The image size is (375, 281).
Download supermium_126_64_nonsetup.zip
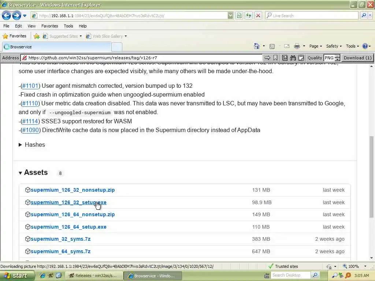pos(73,214)
